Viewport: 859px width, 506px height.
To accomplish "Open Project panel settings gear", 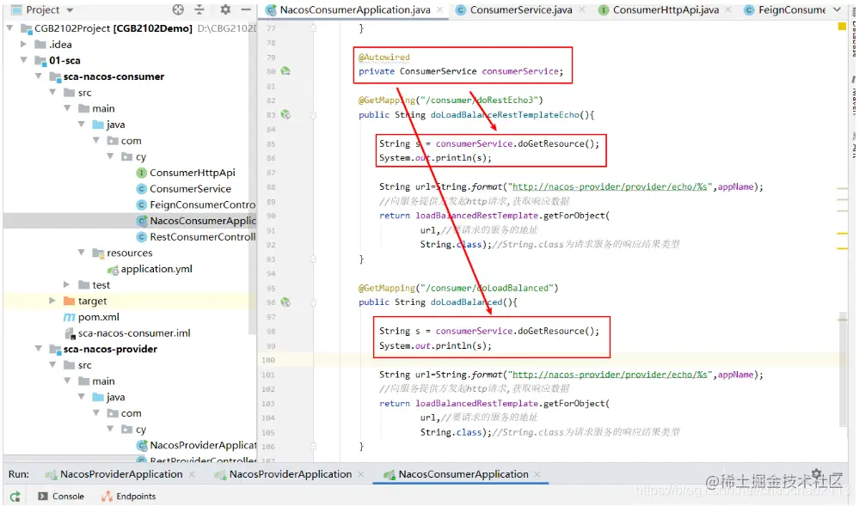I will pos(225,9).
